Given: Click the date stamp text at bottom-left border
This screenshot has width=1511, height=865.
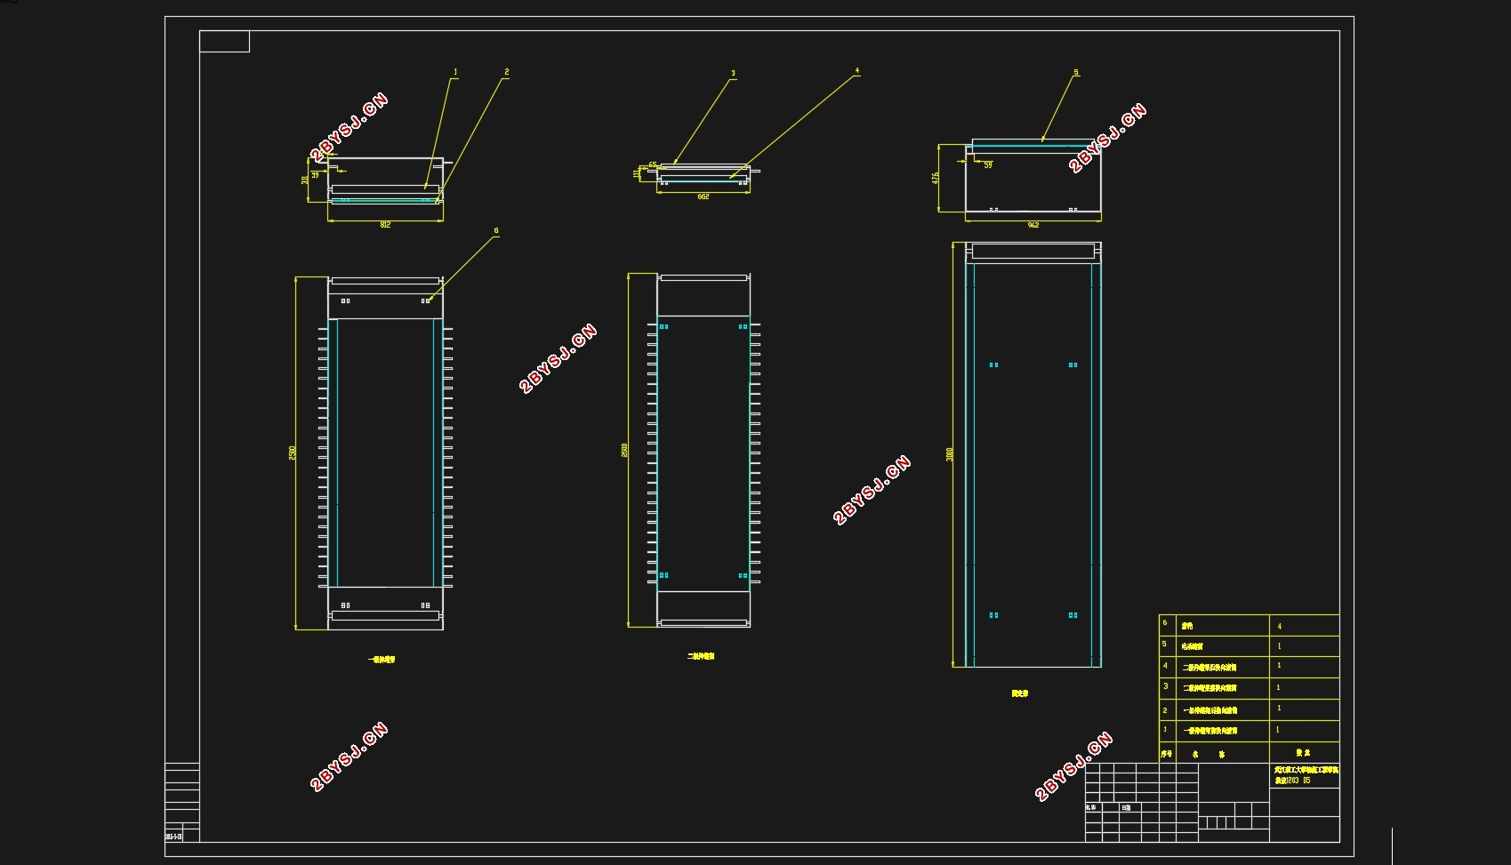Looking at the screenshot, I should [x=174, y=837].
